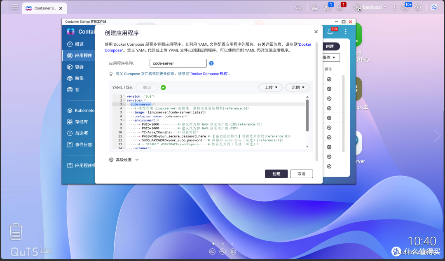The width and height of the screenshot is (445, 261).
Task: Click the 高级设置 gear icon
Action: point(111,160)
